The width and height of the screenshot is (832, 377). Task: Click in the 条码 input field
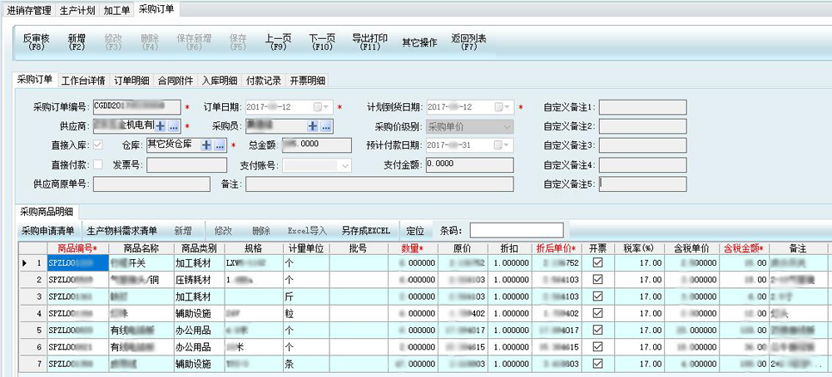(517, 230)
